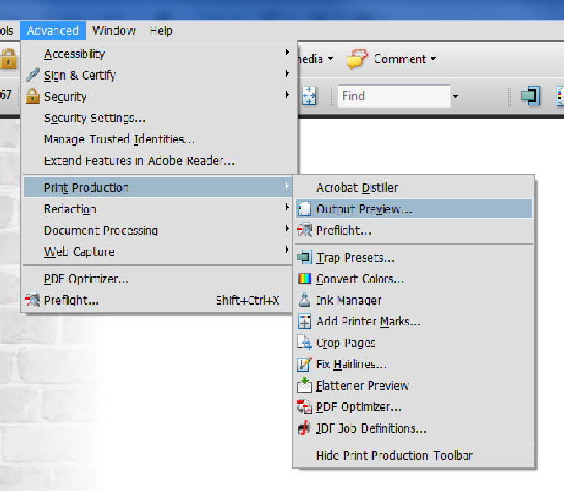Open the Window menu

pyautogui.click(x=114, y=30)
